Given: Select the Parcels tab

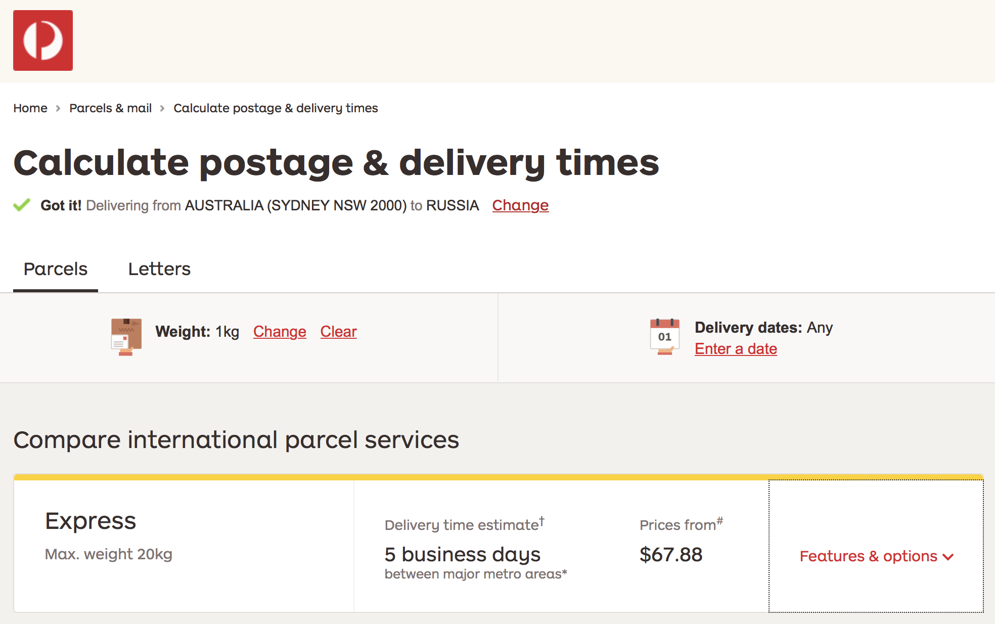Looking at the screenshot, I should 56,269.
